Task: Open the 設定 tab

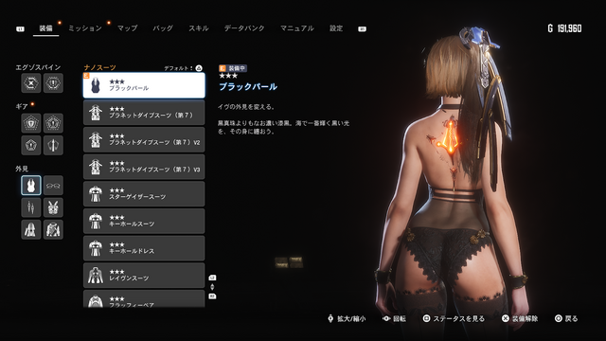Action: pos(336,28)
